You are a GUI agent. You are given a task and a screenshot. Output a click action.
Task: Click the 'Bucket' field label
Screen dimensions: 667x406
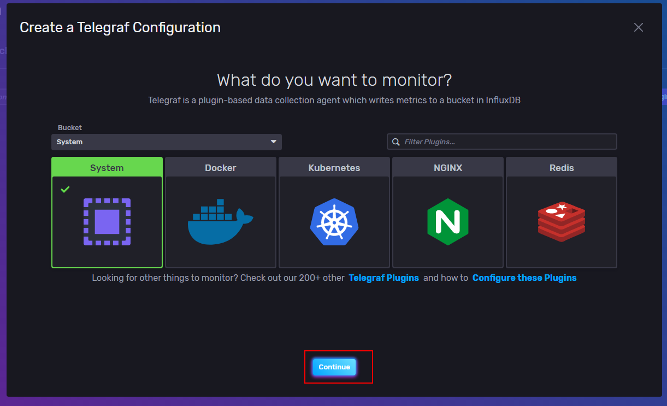click(70, 127)
